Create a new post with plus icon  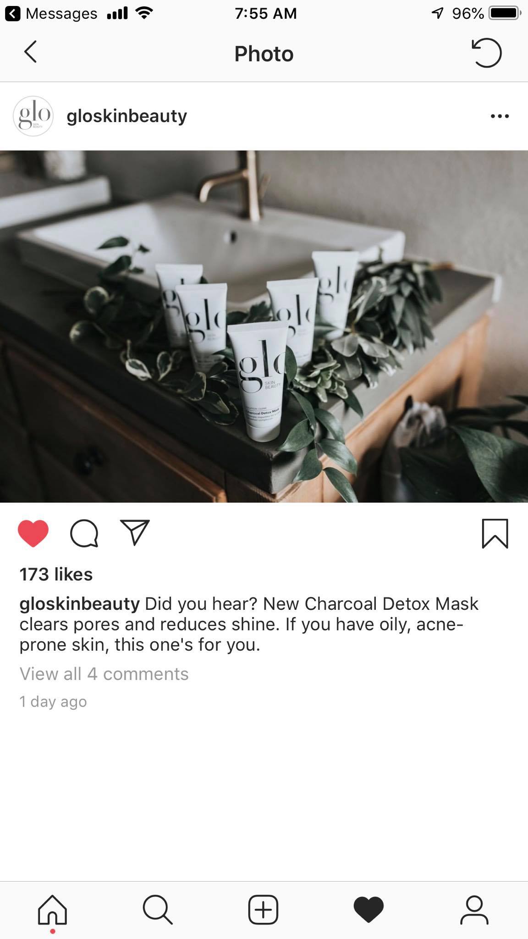click(263, 909)
